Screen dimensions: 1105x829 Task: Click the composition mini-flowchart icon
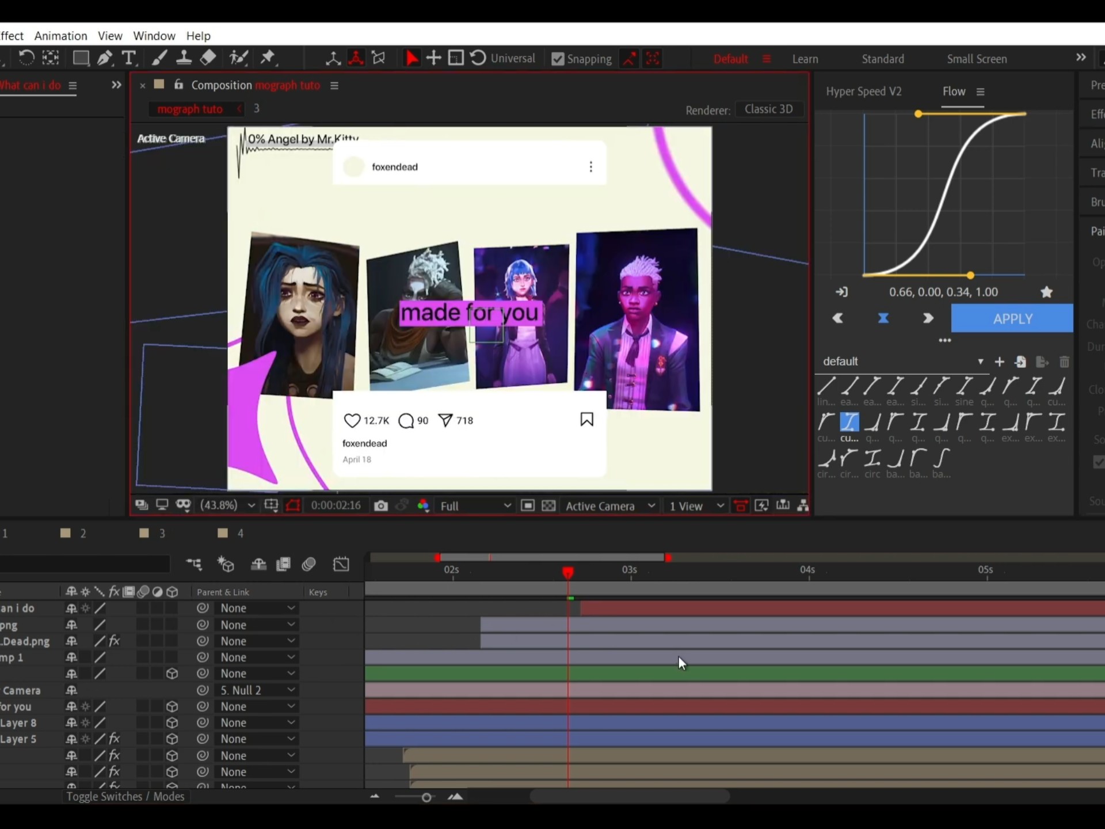(194, 564)
